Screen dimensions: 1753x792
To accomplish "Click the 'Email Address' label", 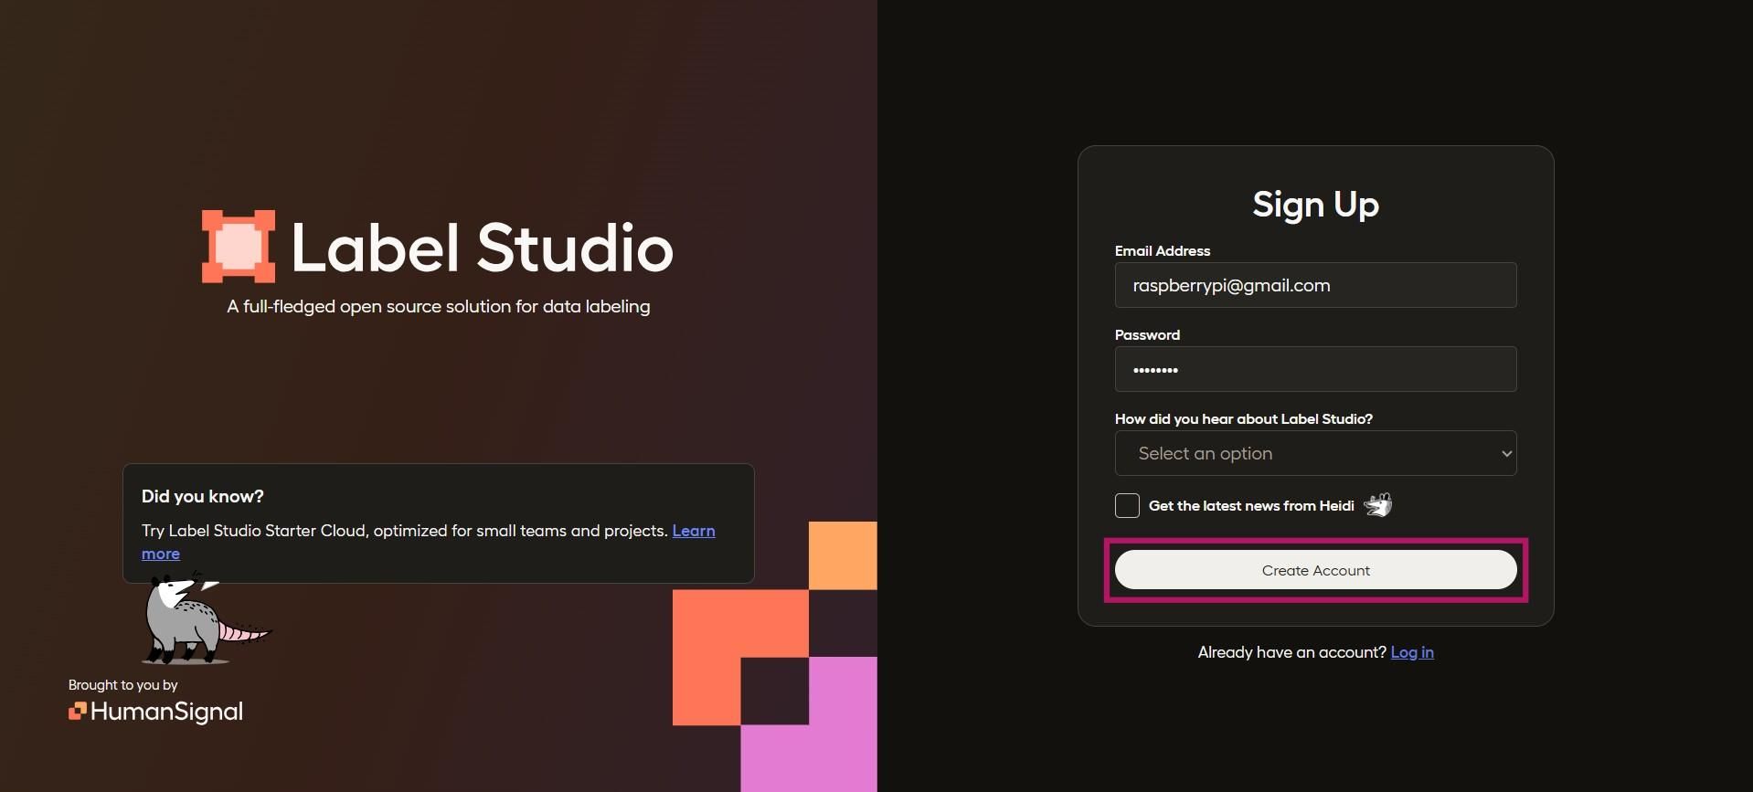I will pos(1163,250).
